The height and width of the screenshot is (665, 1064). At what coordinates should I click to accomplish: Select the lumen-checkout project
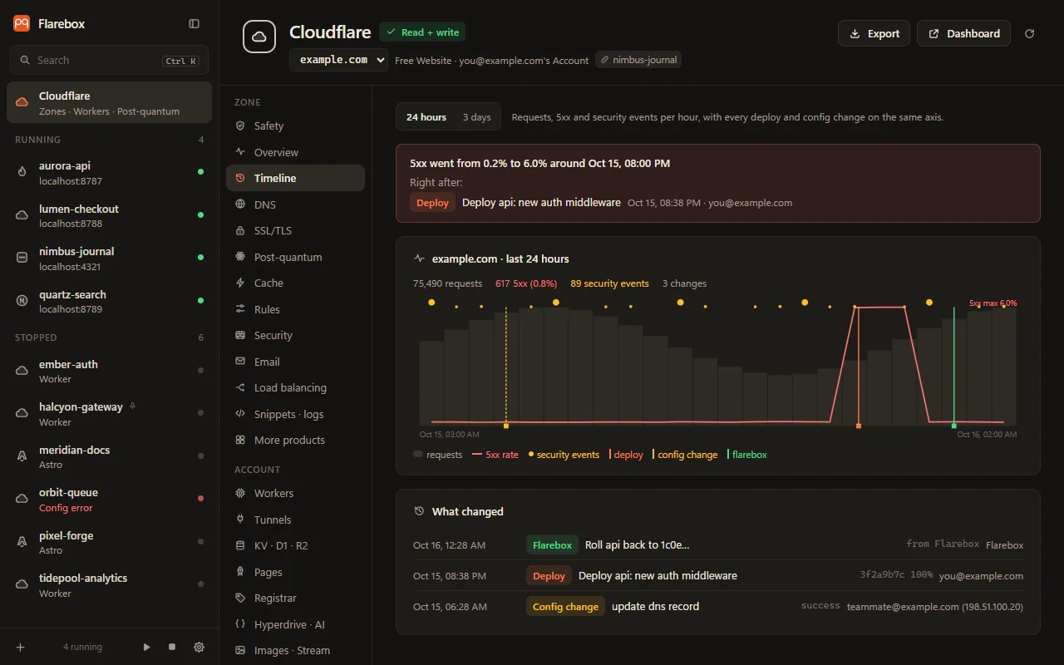click(x=109, y=215)
